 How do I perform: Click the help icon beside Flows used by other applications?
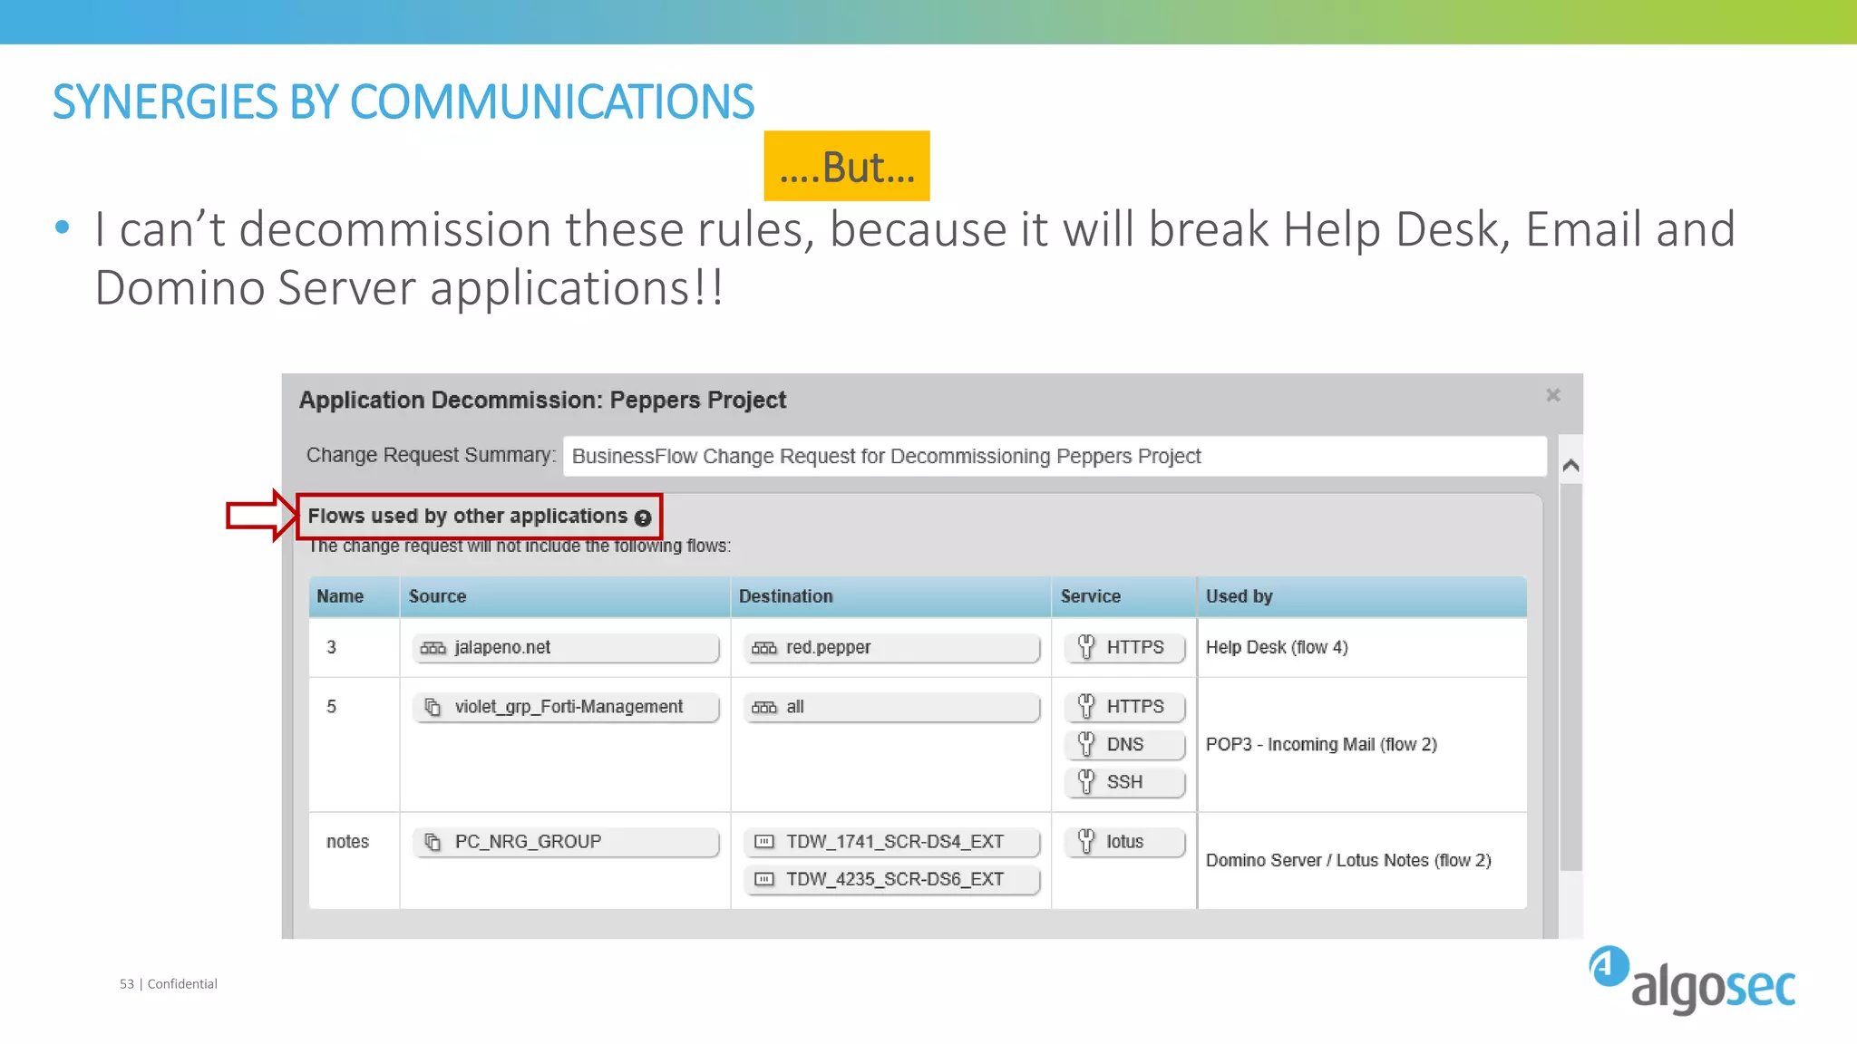(x=643, y=518)
